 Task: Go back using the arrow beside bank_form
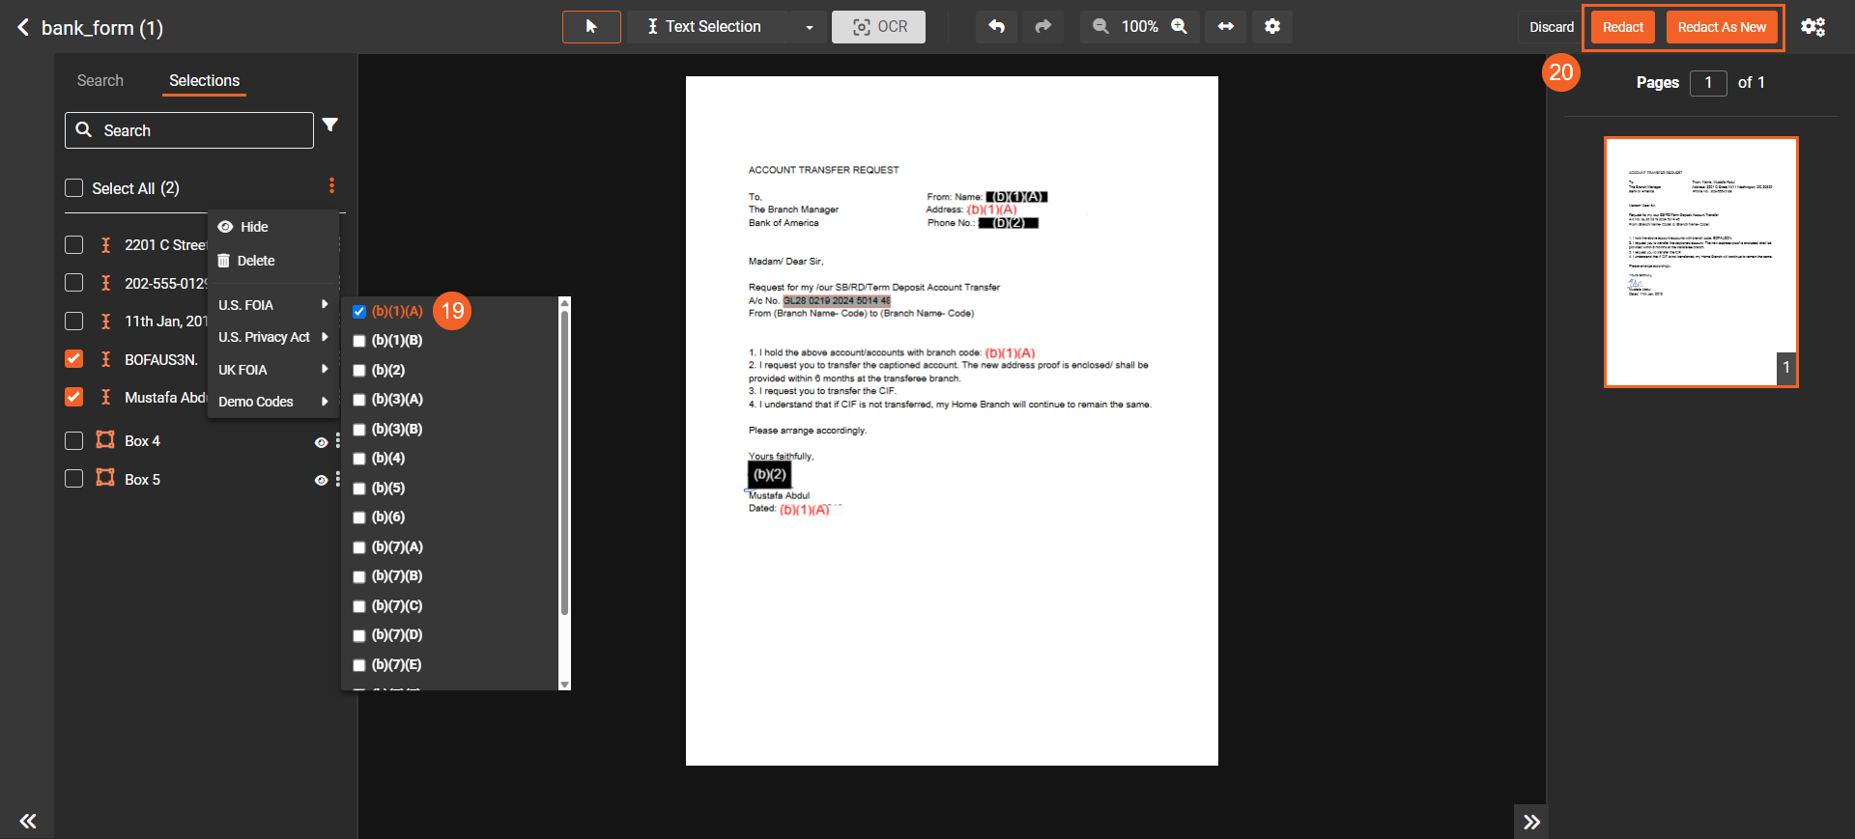[x=24, y=28]
